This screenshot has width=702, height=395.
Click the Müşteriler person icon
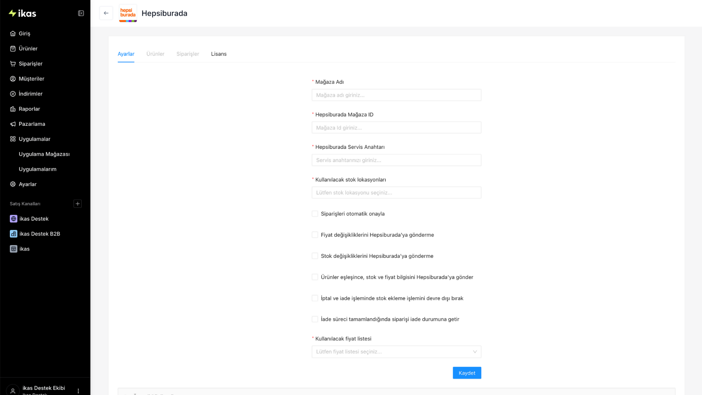click(x=13, y=79)
